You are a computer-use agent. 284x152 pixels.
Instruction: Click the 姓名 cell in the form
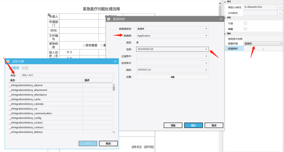(x=69, y=52)
